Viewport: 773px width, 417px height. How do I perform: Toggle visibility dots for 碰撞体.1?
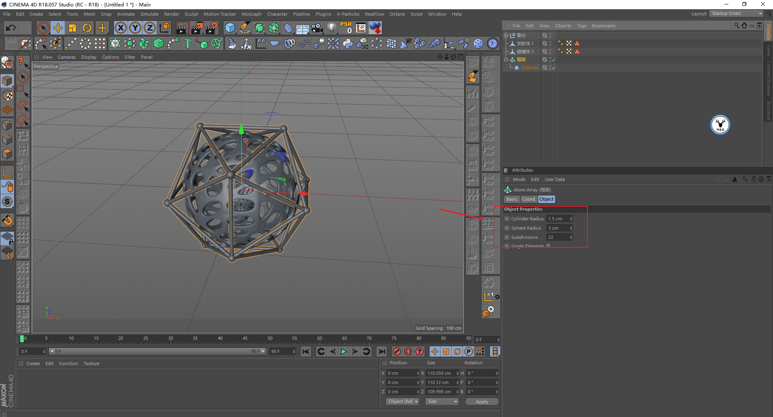tap(550, 51)
